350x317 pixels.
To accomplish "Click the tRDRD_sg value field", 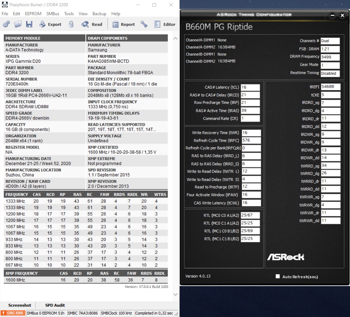I will 331,103.
